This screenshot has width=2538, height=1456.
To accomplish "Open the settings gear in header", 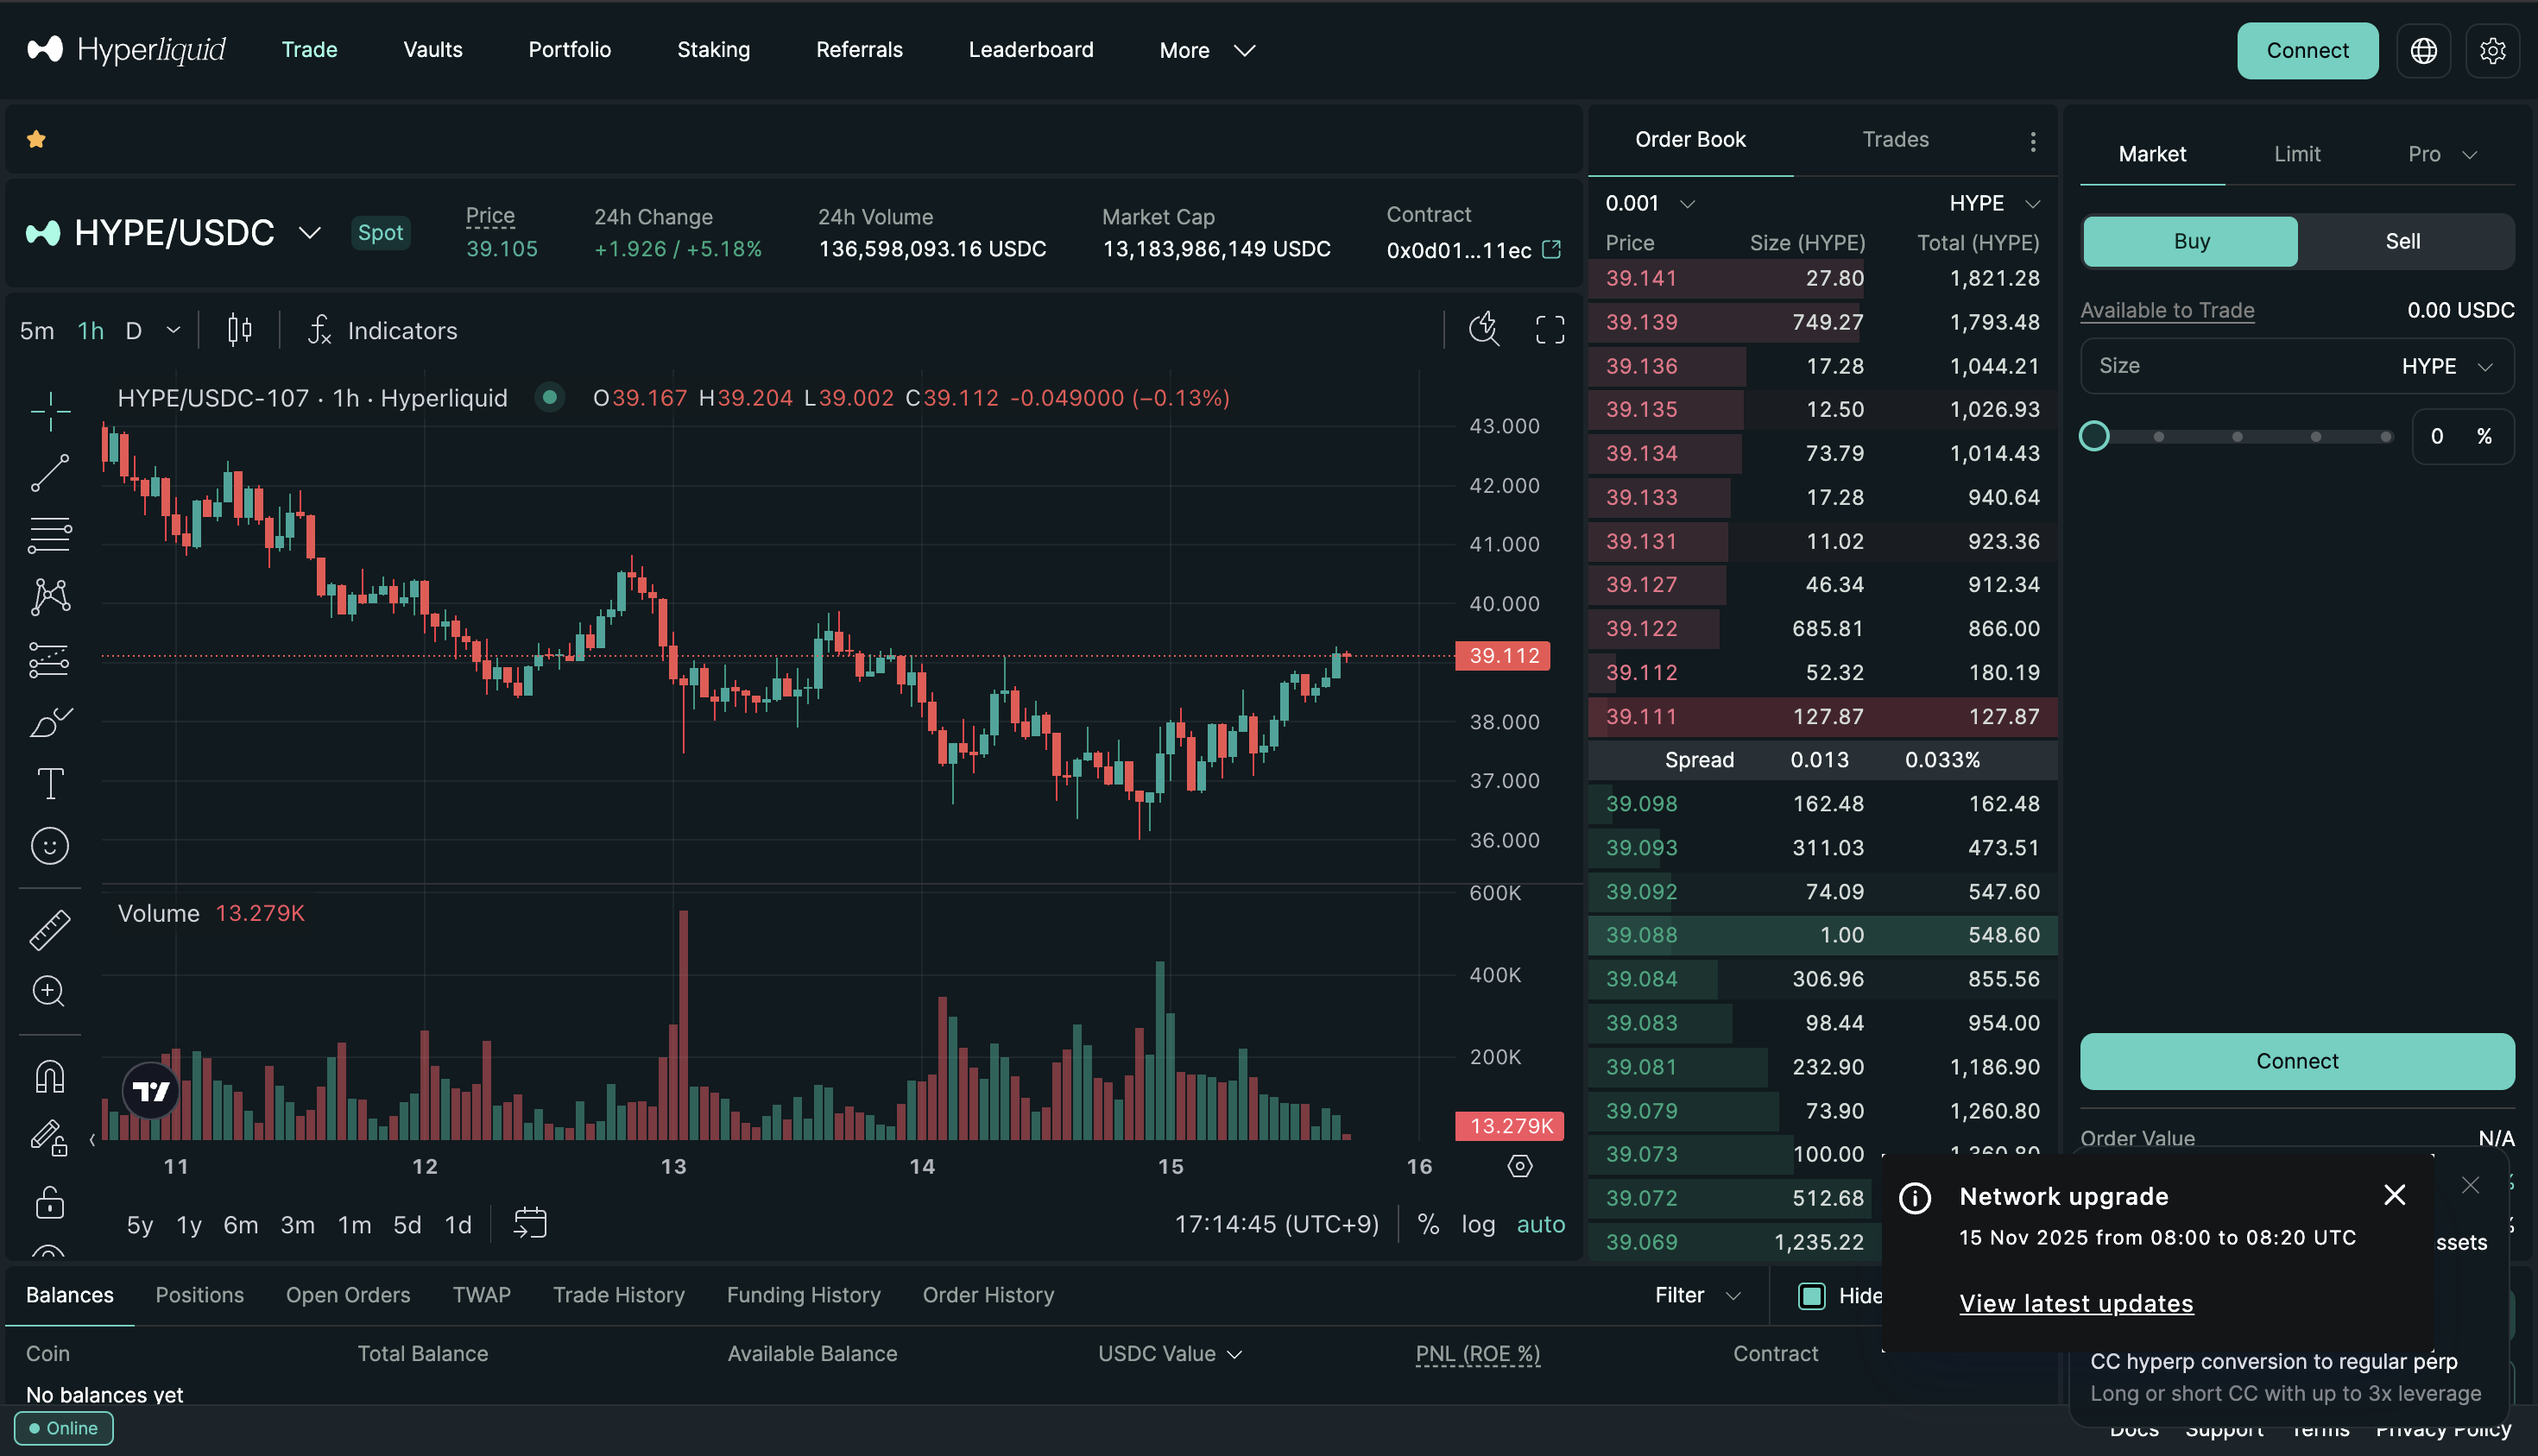I will [2492, 50].
